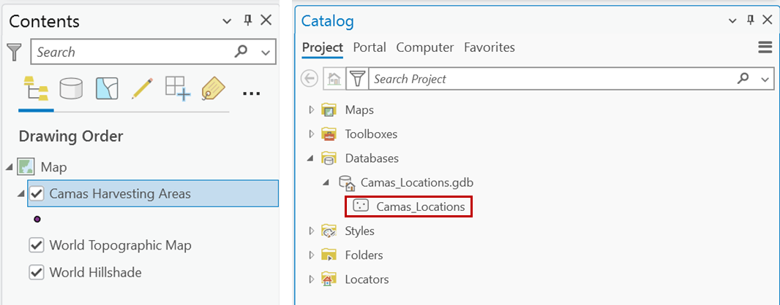Uncheck Camas Harvesting Areas layer
Screen dimensions: 780x305
click(x=37, y=194)
